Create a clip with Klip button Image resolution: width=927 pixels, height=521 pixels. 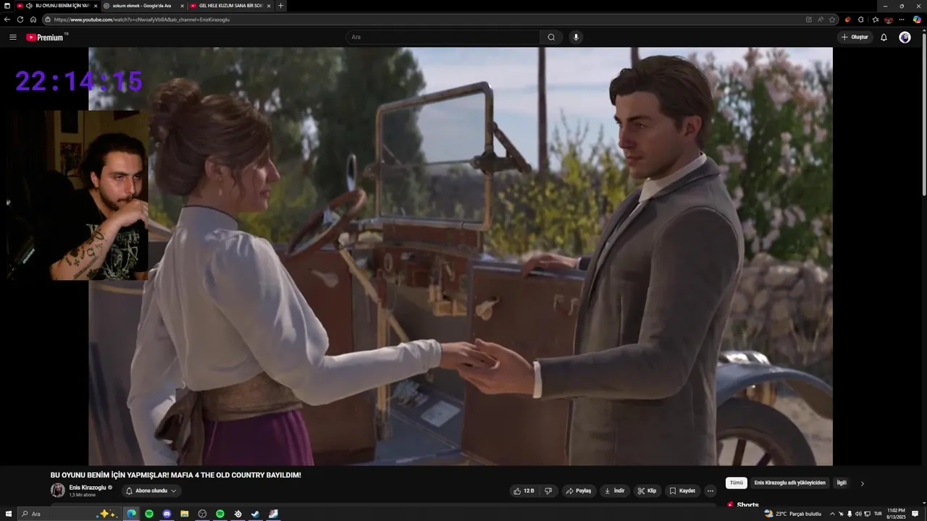click(x=647, y=491)
